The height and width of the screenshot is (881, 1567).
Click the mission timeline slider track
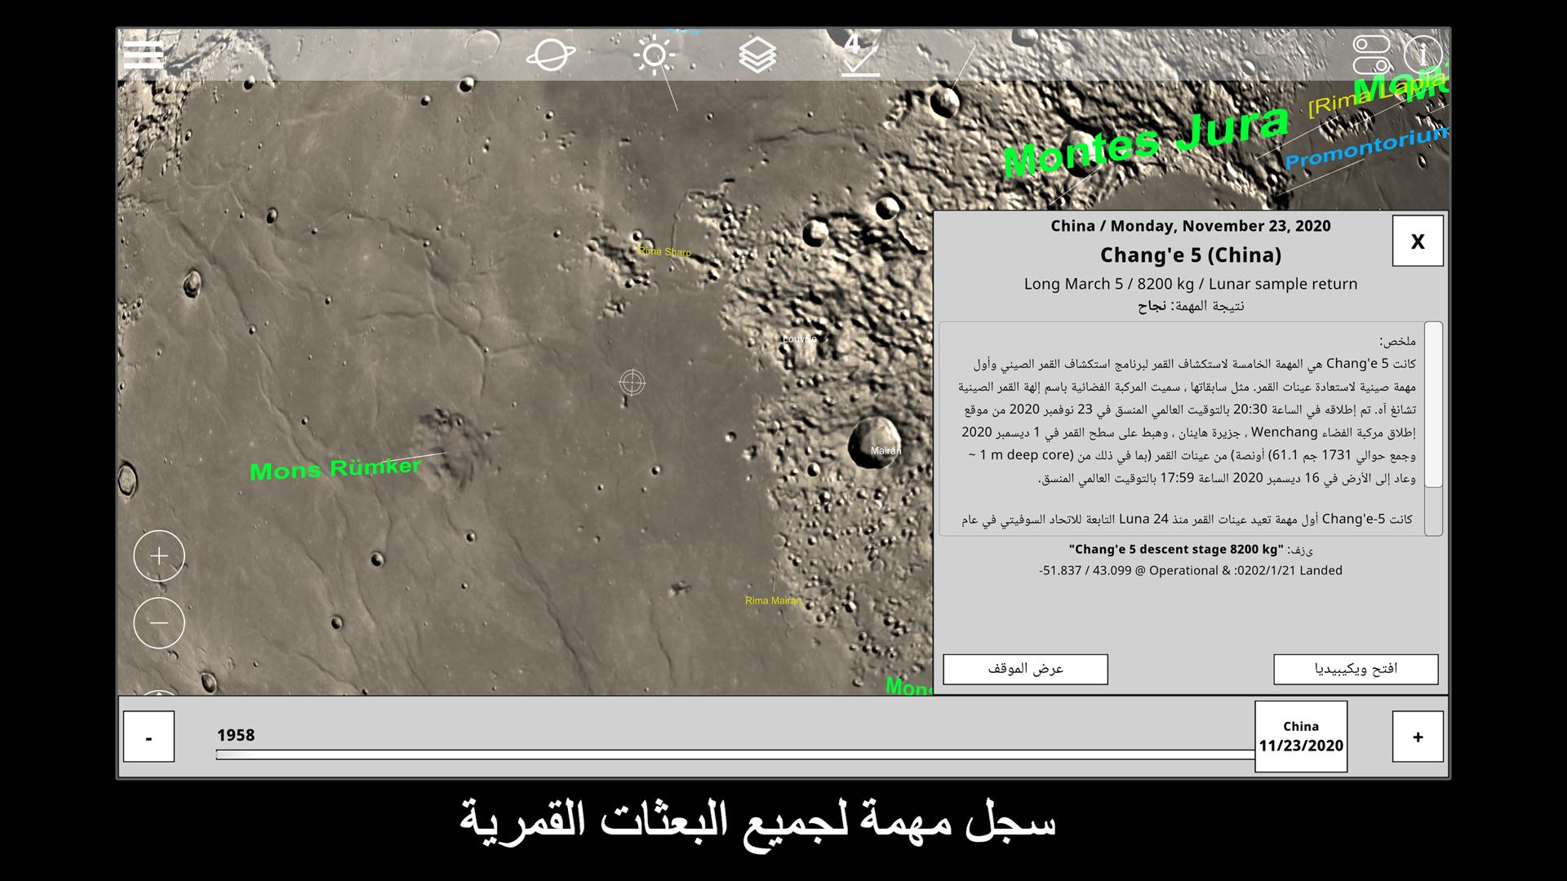735,755
